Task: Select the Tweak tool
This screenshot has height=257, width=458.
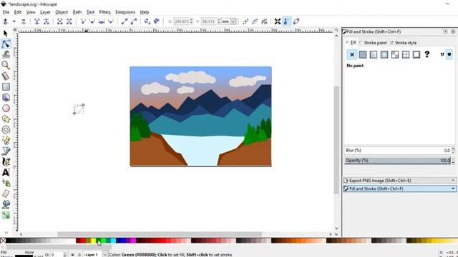Action: [6, 54]
